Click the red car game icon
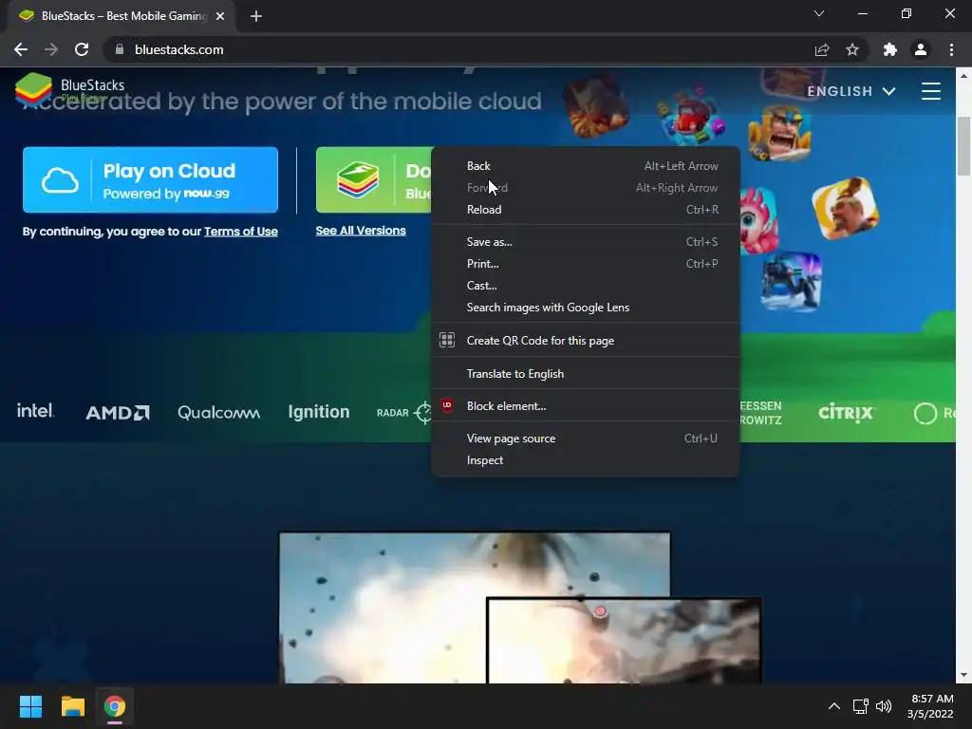 [692, 117]
